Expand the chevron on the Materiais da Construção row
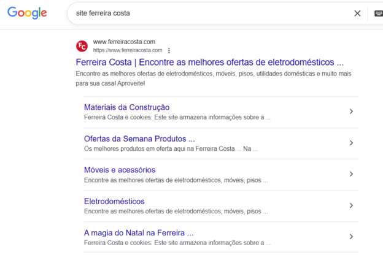The width and height of the screenshot is (383, 255). [x=351, y=112]
